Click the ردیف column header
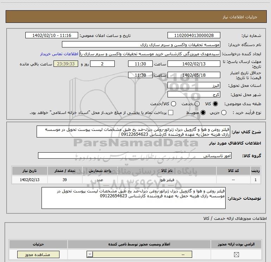 pyautogui.click(x=256, y=171)
